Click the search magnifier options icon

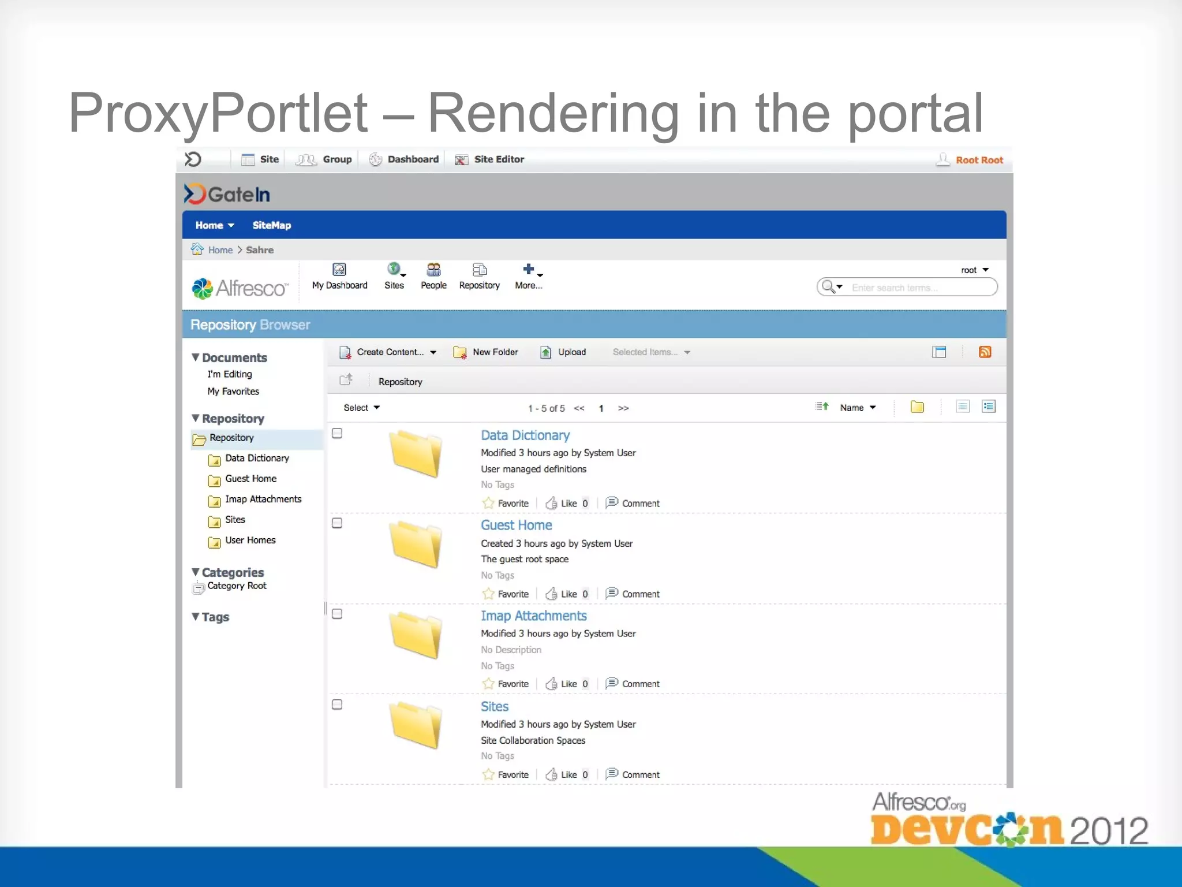tap(832, 287)
